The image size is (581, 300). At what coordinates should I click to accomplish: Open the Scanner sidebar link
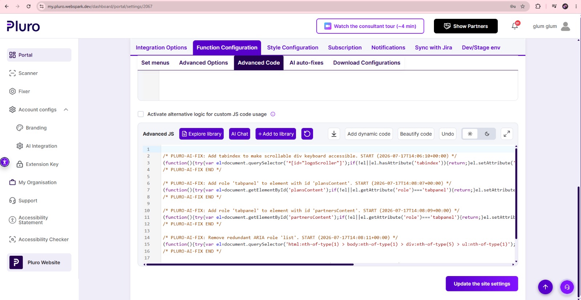[x=28, y=73]
